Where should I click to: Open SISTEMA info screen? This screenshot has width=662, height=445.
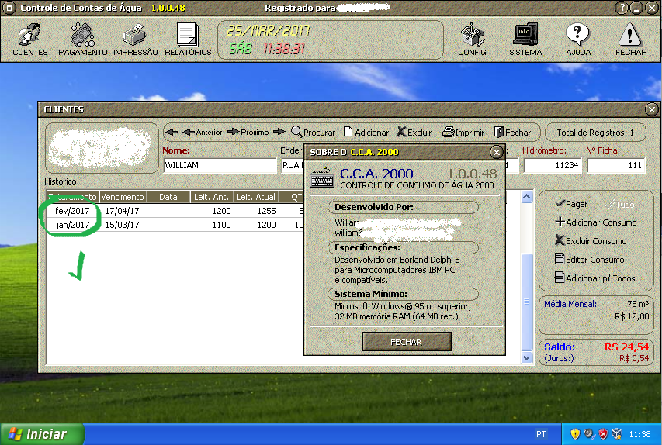click(525, 40)
